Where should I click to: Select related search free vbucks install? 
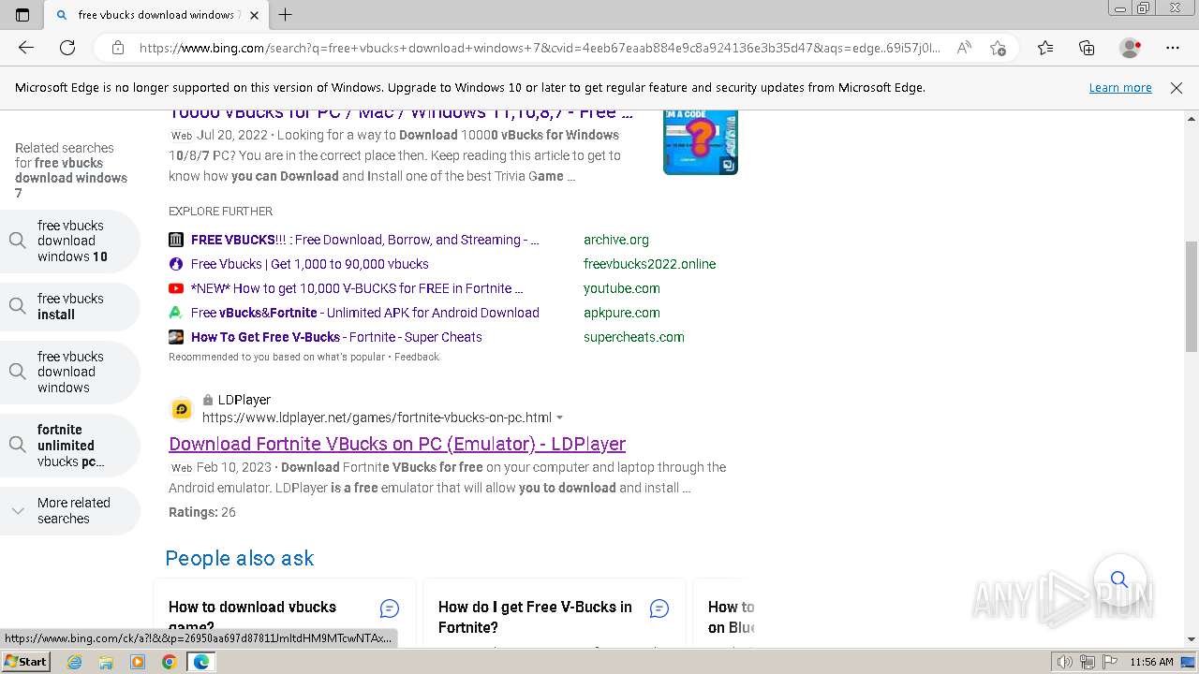pos(70,307)
